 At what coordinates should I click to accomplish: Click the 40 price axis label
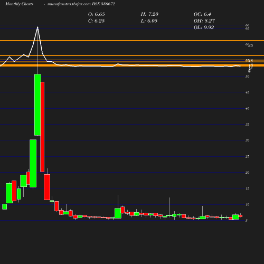(x=247, y=109)
